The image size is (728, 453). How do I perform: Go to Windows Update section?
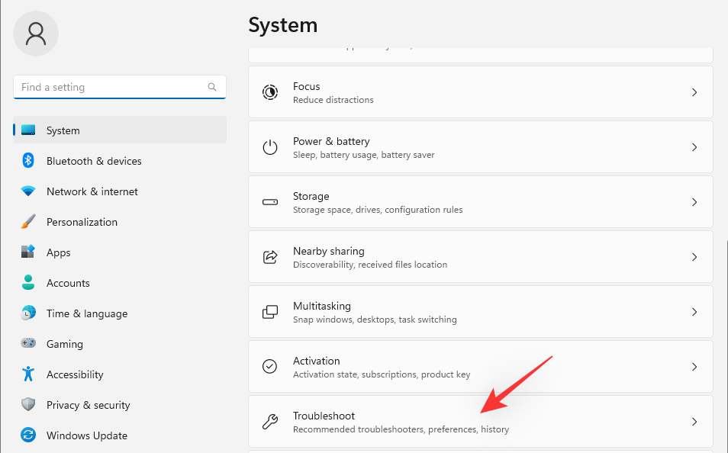[x=86, y=435]
